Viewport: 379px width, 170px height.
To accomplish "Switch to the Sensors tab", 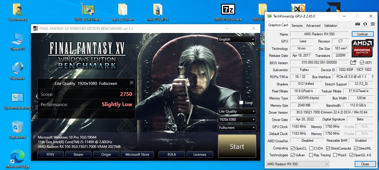I will [297, 26].
